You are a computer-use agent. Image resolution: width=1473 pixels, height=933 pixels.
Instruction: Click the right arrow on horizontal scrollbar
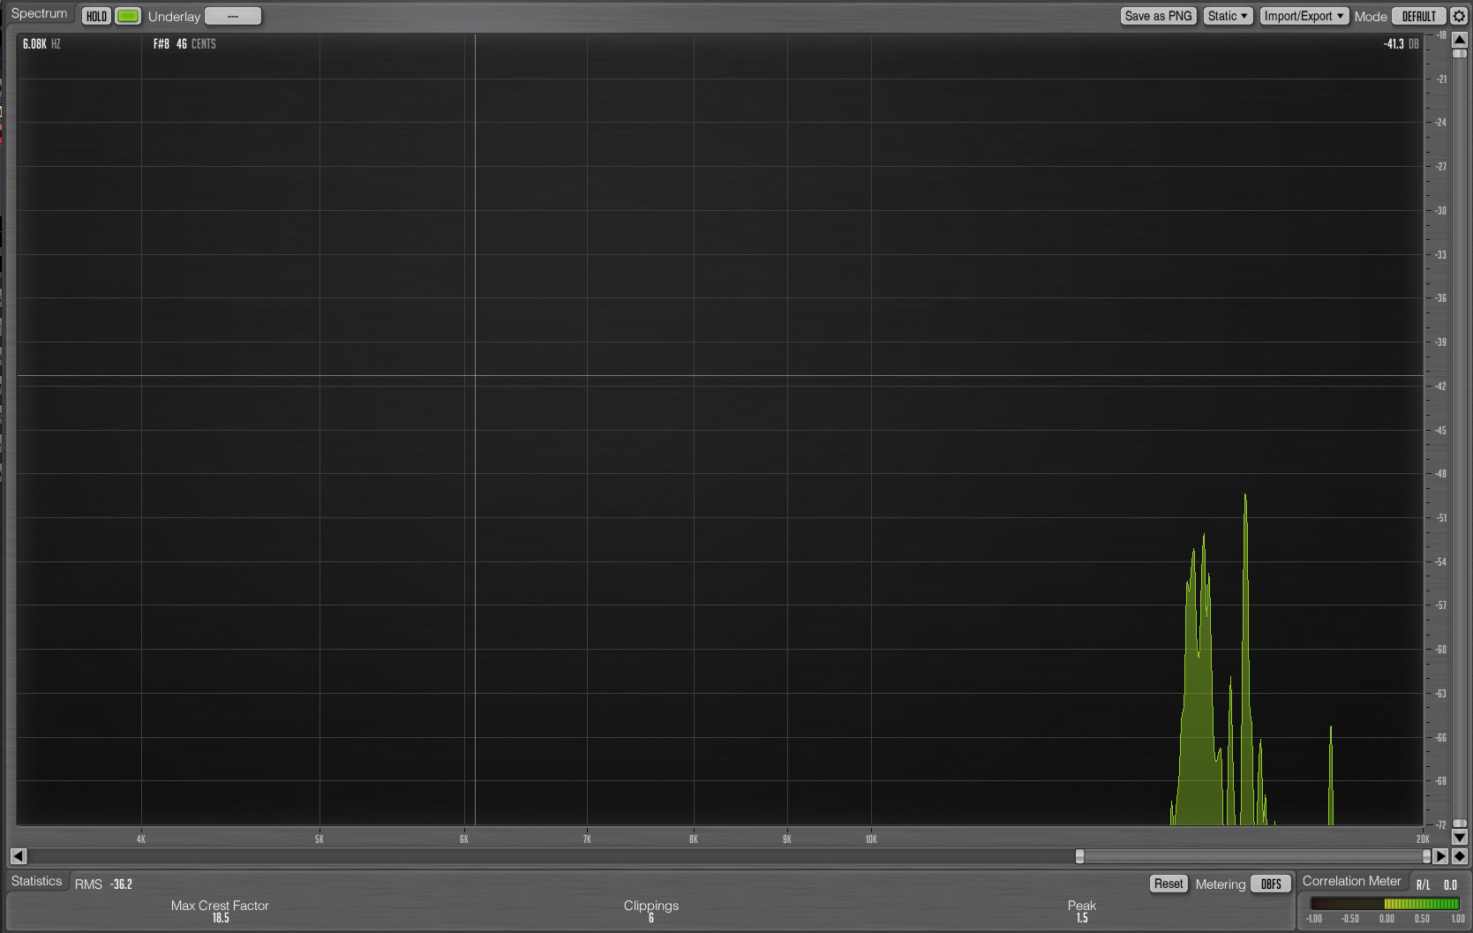click(x=1441, y=856)
